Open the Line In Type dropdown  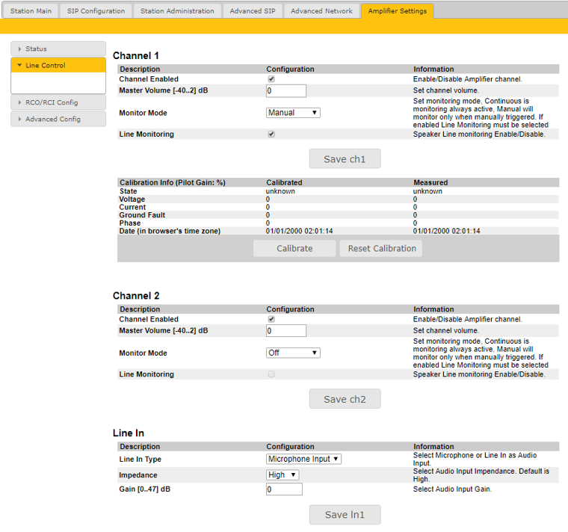(303, 459)
